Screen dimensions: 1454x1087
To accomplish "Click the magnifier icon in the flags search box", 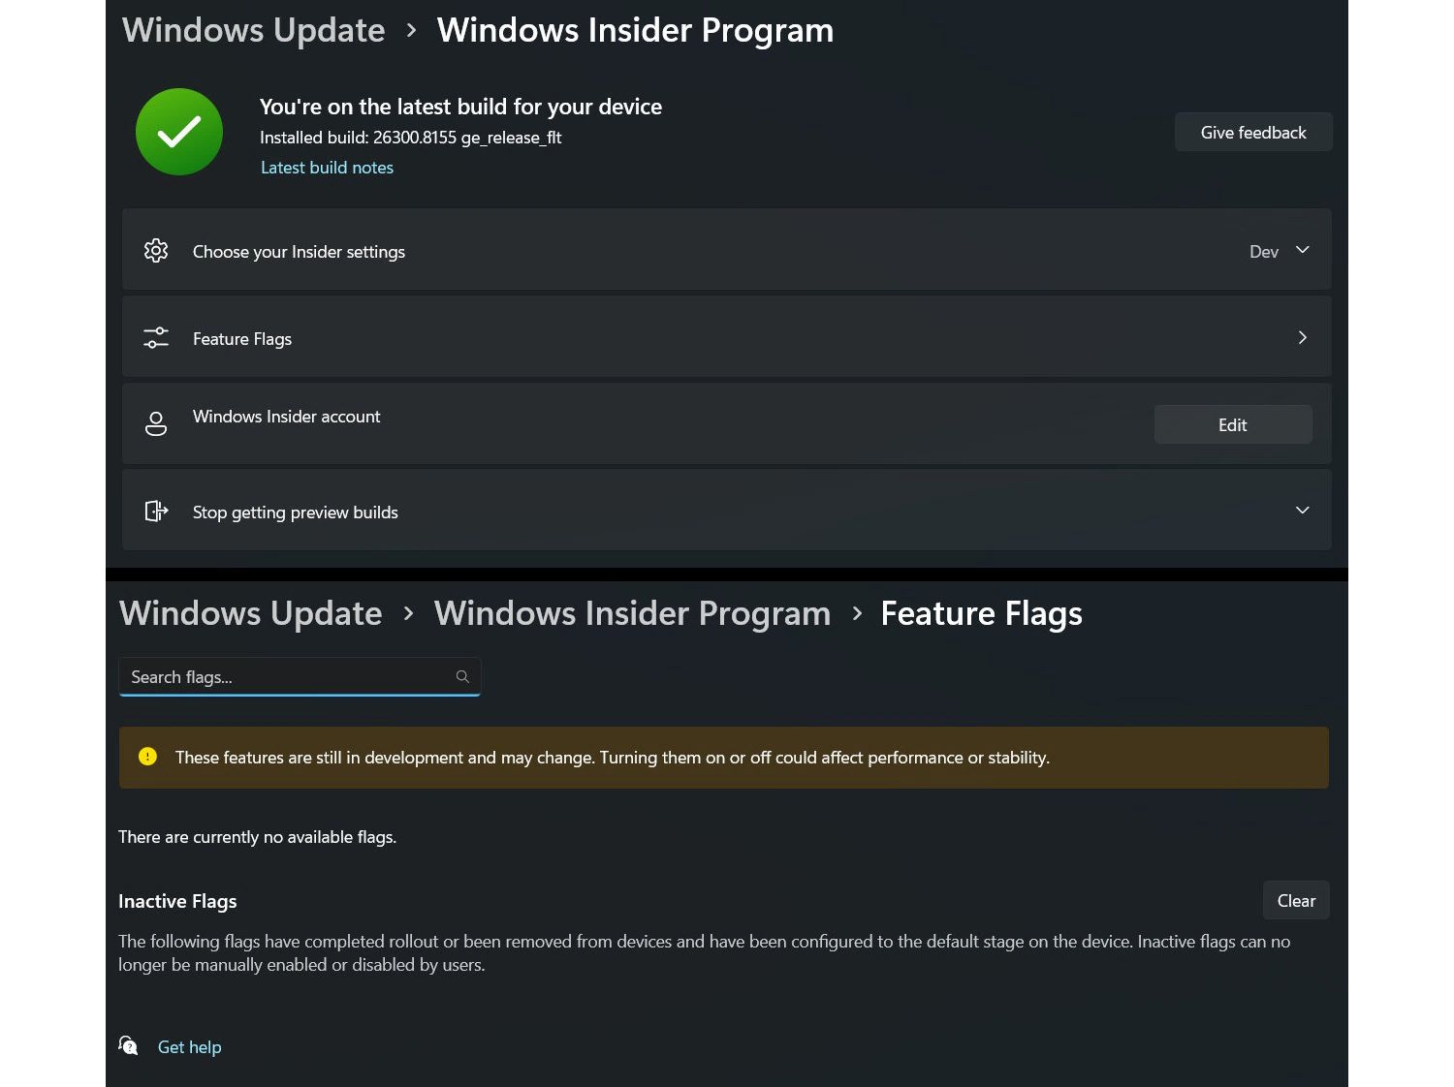I will click(462, 676).
